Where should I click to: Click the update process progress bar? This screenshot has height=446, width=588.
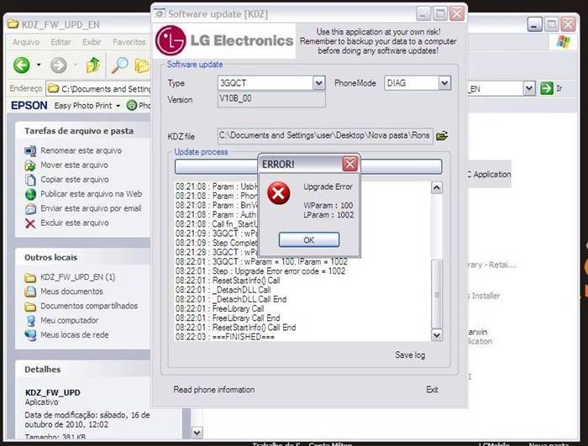[x=308, y=166]
